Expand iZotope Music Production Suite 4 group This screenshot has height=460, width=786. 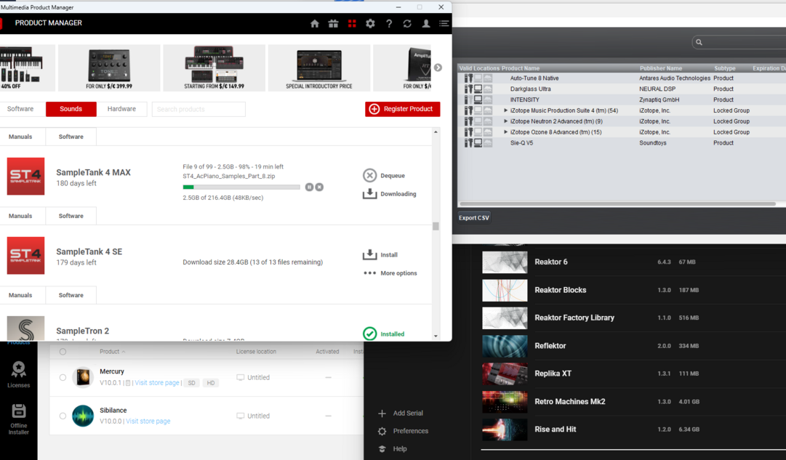(506, 110)
